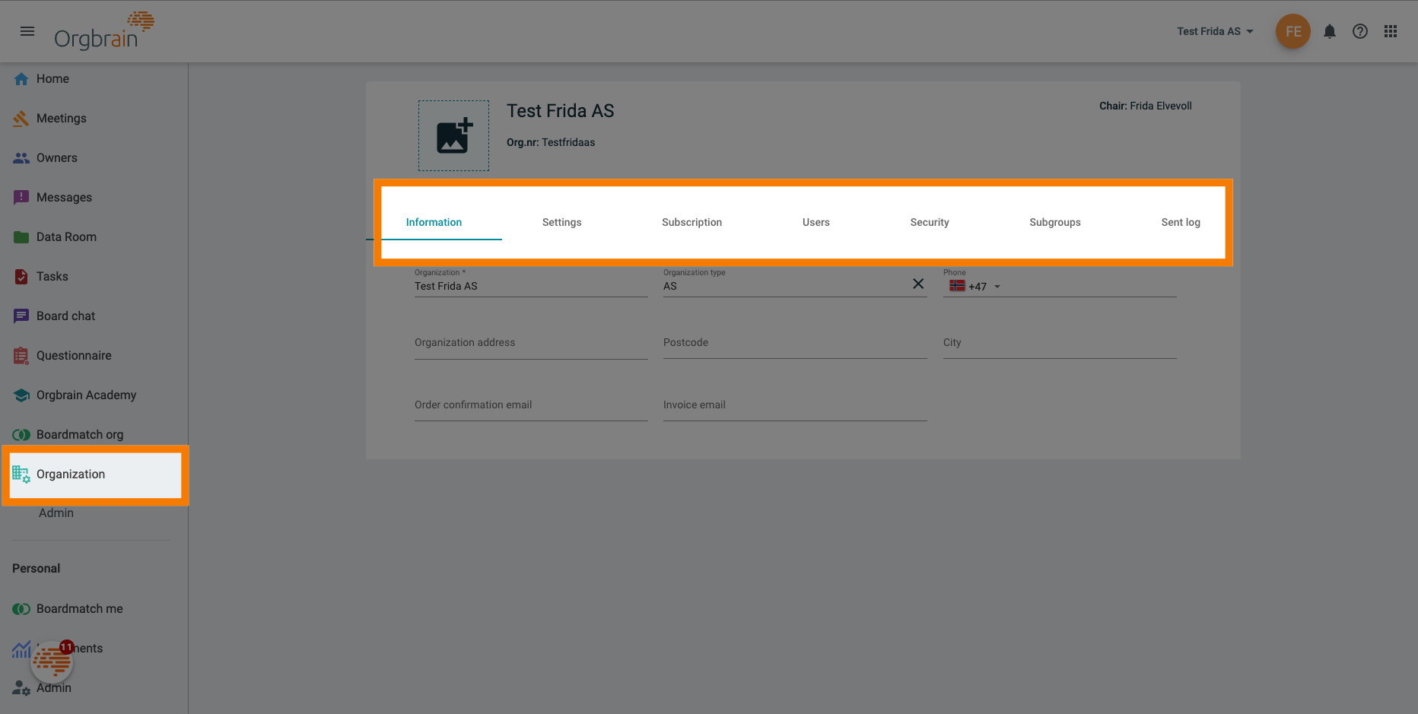Open Board chat from the sidebar
Image resolution: width=1418 pixels, height=714 pixels.
point(65,316)
